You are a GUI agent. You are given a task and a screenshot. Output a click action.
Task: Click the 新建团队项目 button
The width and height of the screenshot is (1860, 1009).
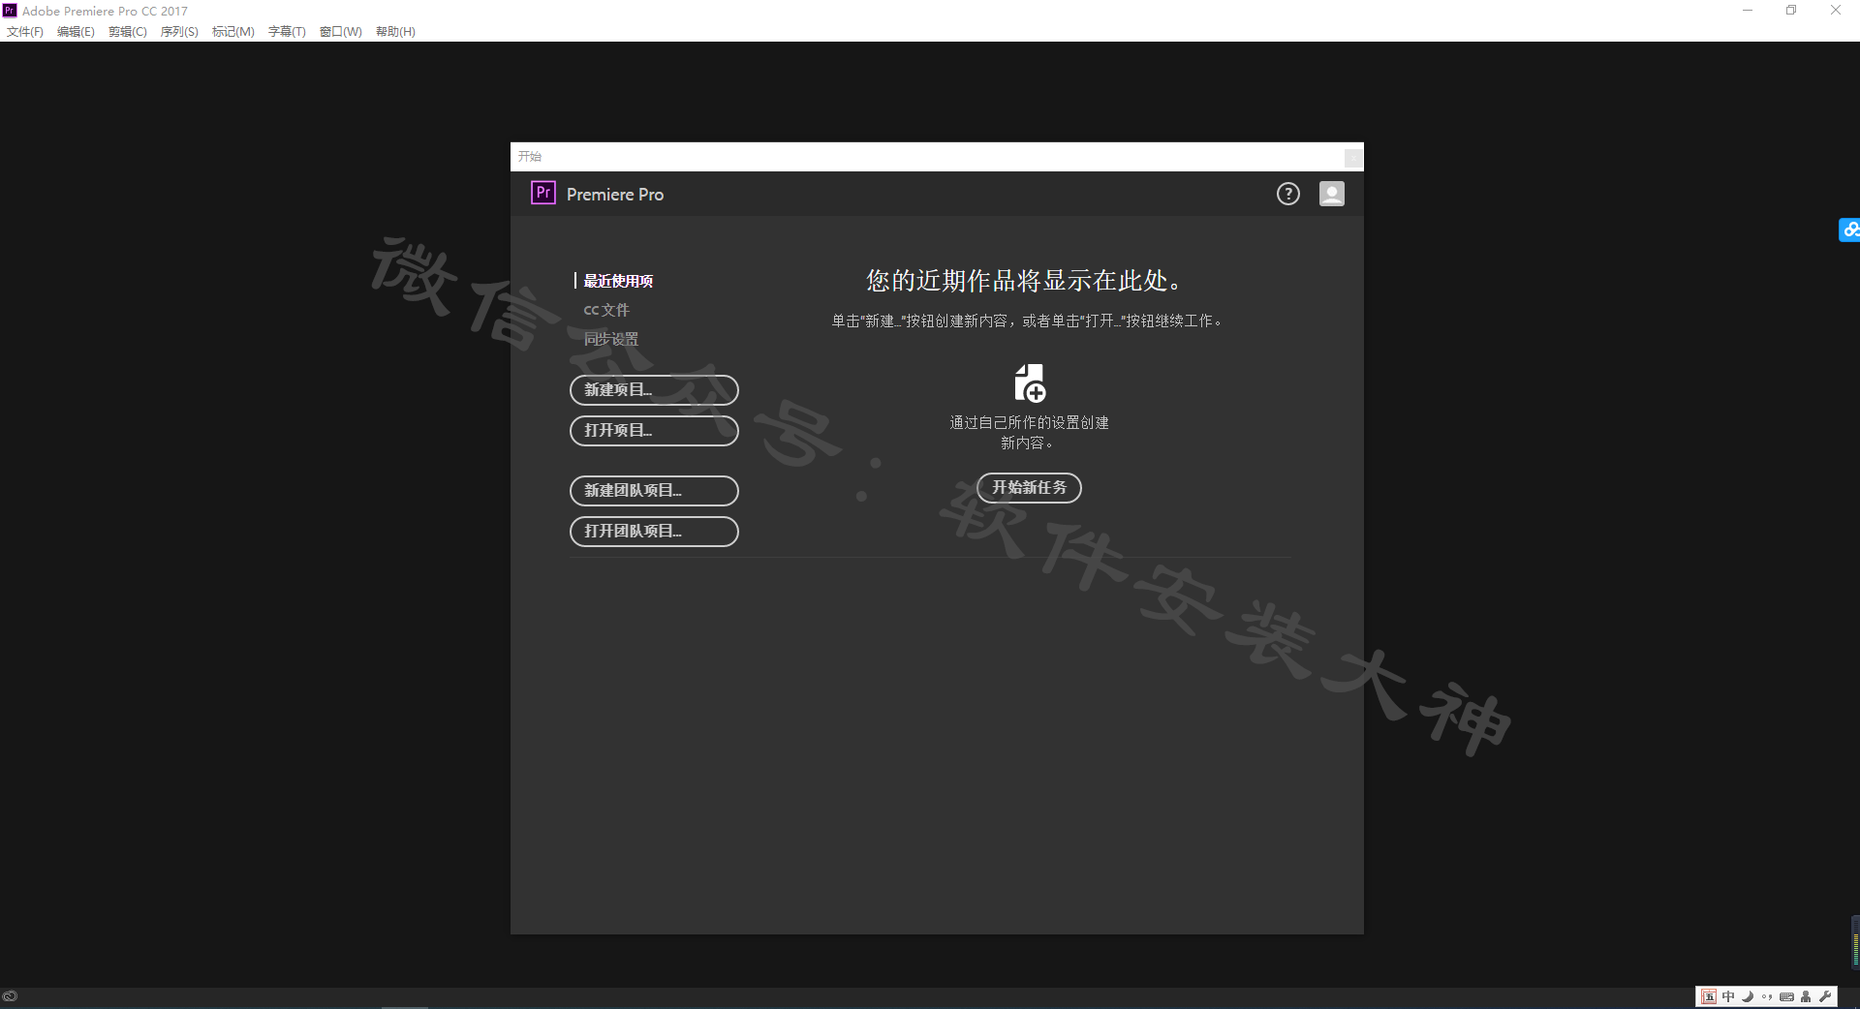(x=654, y=491)
